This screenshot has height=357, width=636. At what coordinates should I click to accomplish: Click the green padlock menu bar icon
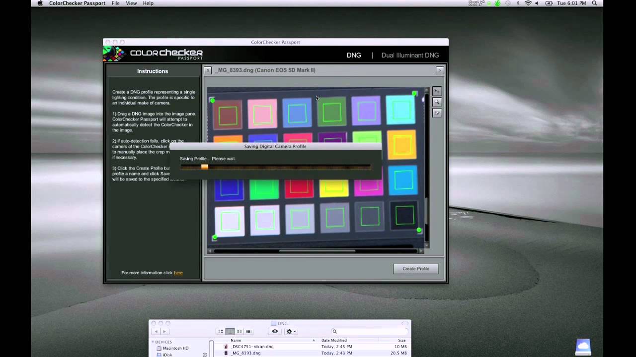[x=497, y=3]
